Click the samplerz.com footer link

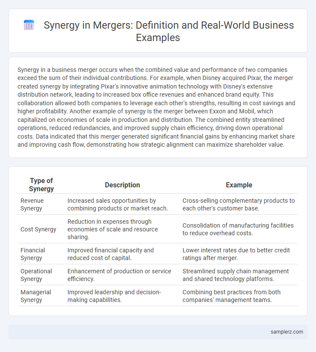[287, 332]
